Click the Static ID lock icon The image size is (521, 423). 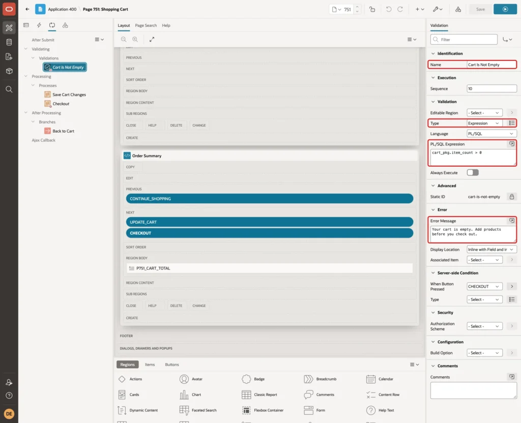[512, 197]
